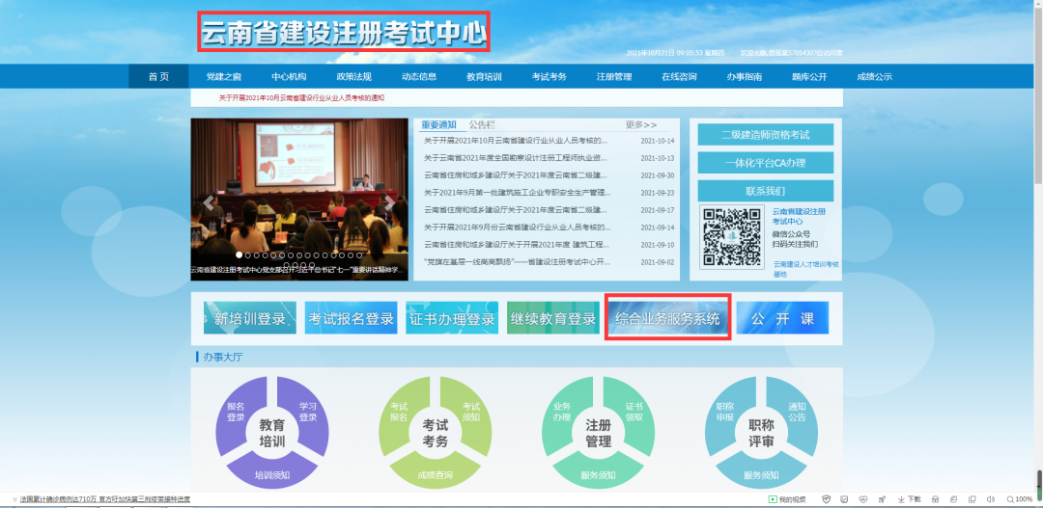1043x508 pixels.
Task: Select the 重要通知 tab
Action: [438, 125]
